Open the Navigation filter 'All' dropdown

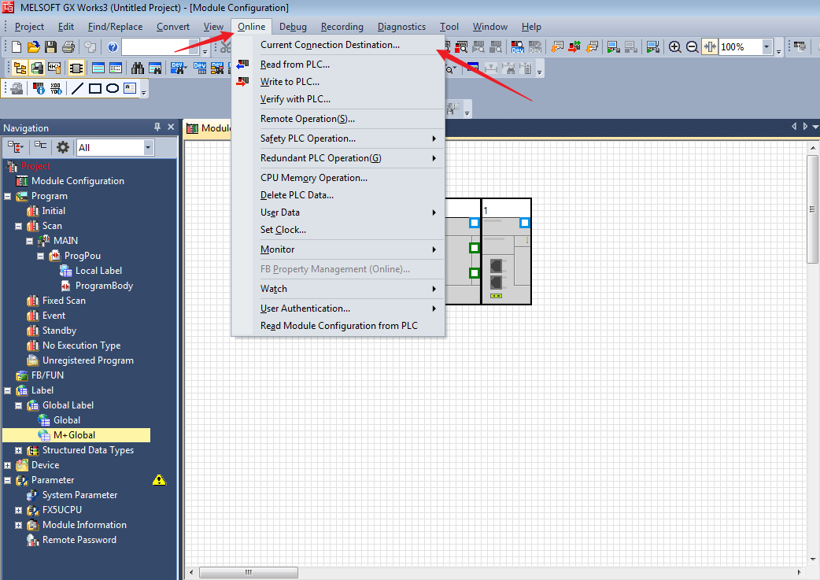click(x=148, y=147)
